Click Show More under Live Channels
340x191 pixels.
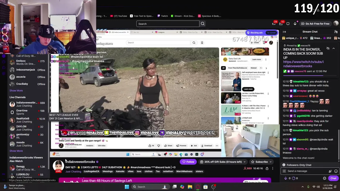tap(16, 151)
